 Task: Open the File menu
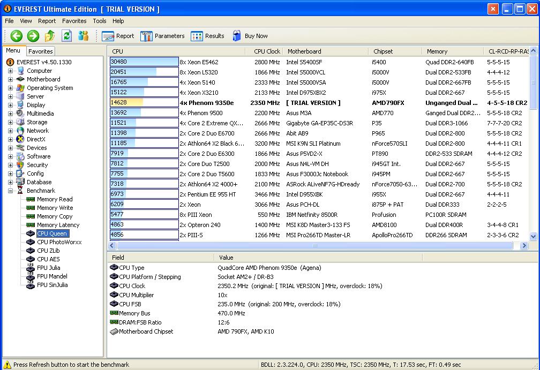[9, 21]
